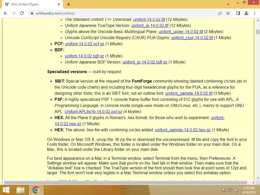
Task: Open the Chrome side panel icon
Action: 238,13
